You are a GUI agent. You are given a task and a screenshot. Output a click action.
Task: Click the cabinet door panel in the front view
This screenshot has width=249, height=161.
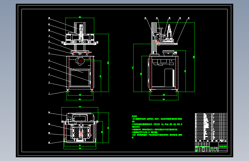tap(80, 78)
